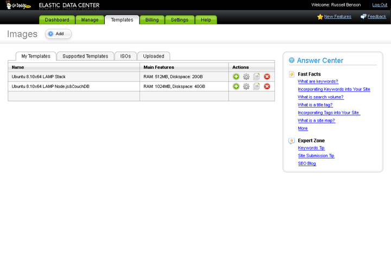The height and width of the screenshot is (272, 391).
Task: Delete the Ubuntu LAMP Stack template
Action: click(x=267, y=77)
